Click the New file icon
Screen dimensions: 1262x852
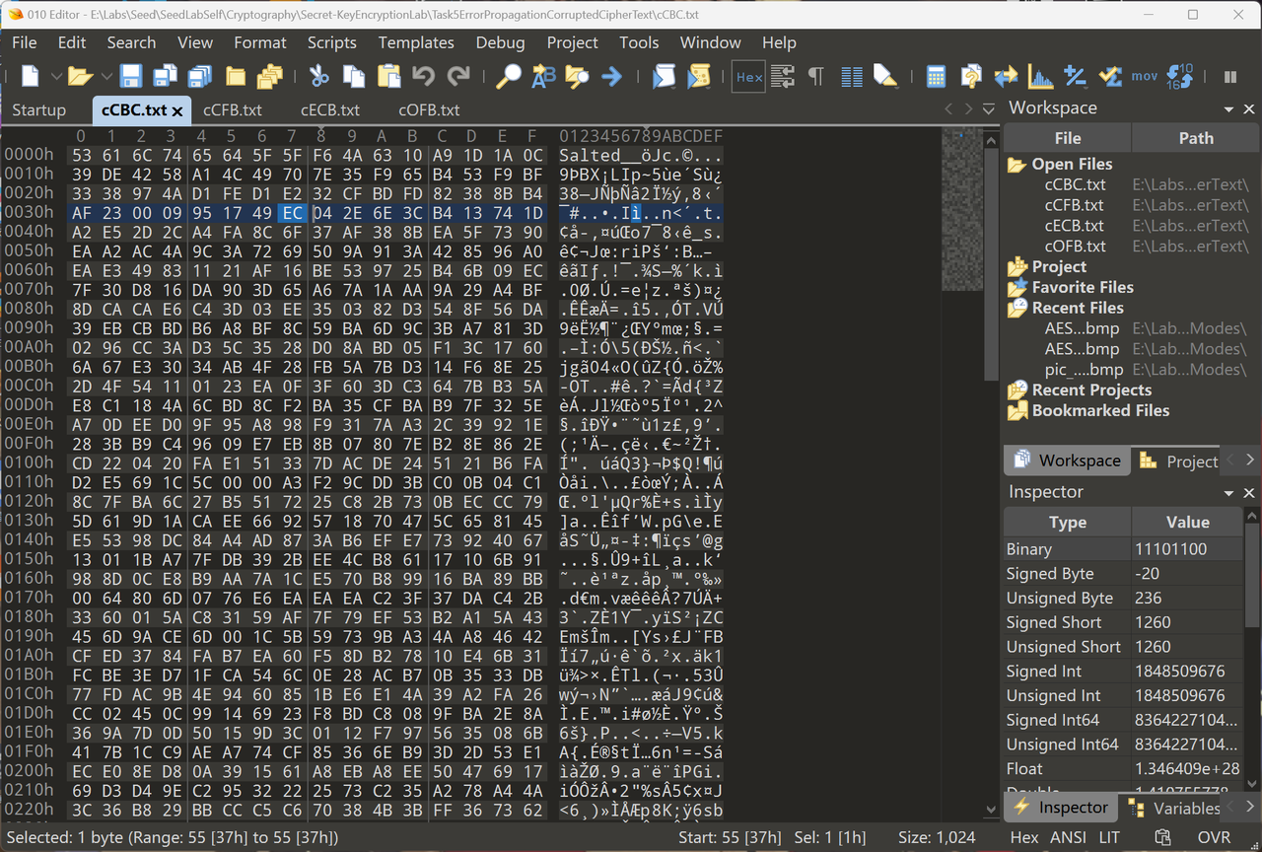(x=31, y=77)
